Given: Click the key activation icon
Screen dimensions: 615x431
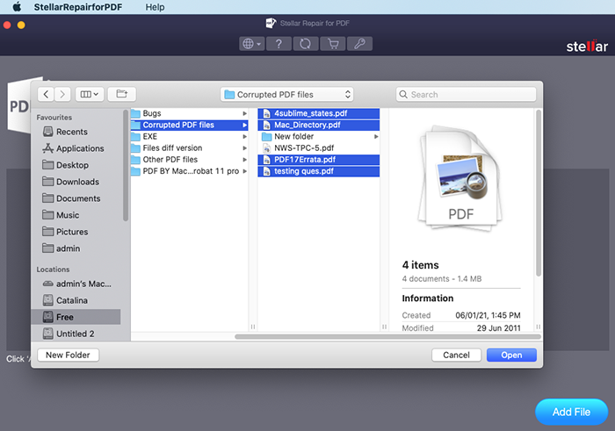Looking at the screenshot, I should [359, 43].
